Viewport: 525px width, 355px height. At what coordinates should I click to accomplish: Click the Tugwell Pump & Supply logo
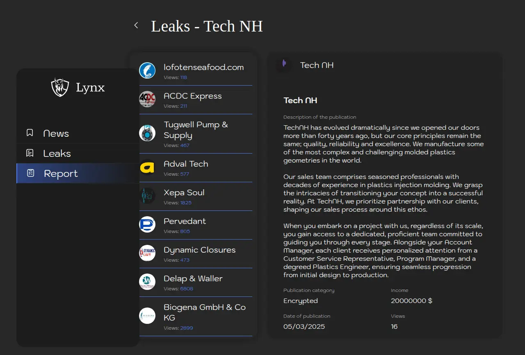[147, 133]
